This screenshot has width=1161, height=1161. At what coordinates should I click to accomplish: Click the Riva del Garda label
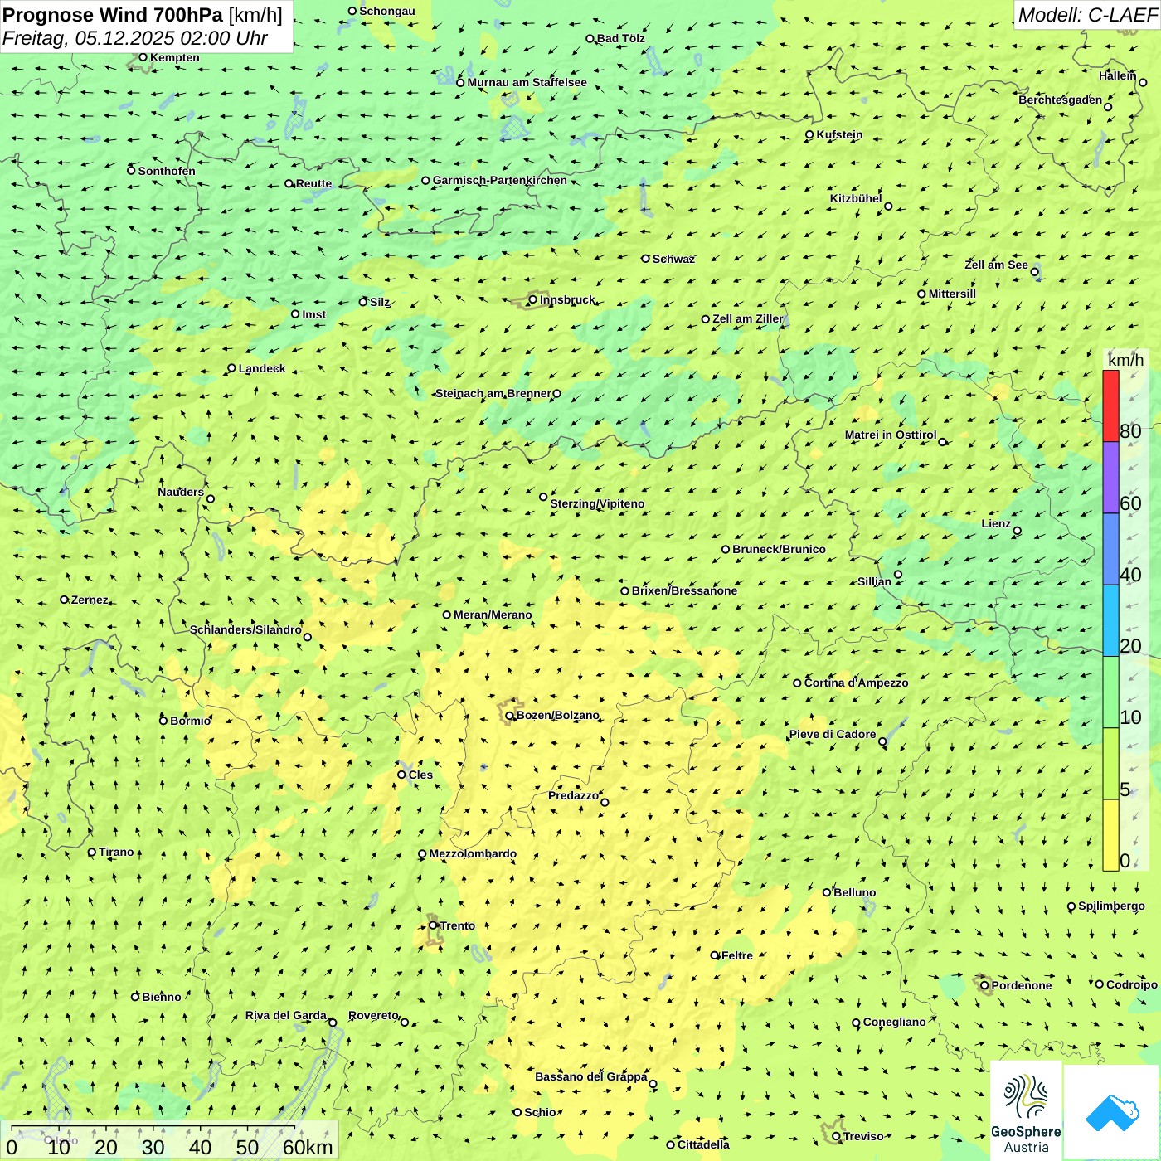(286, 1015)
